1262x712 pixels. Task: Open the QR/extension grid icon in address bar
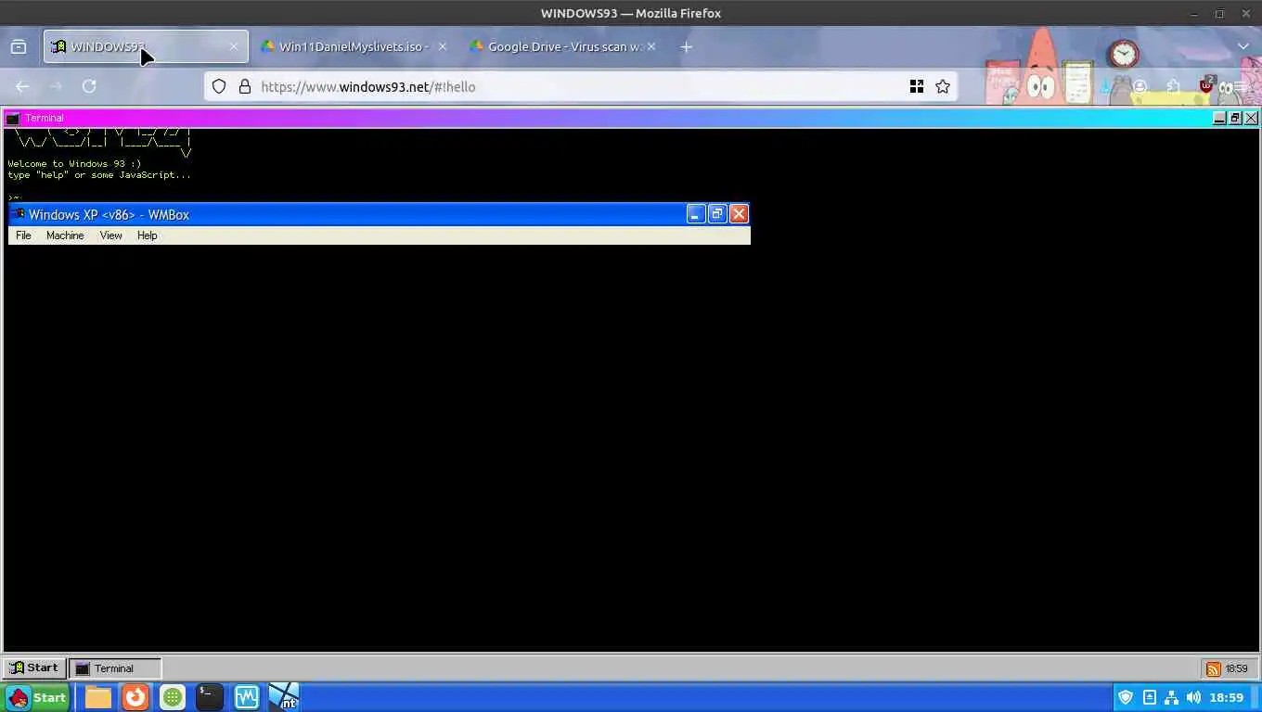[x=917, y=86]
